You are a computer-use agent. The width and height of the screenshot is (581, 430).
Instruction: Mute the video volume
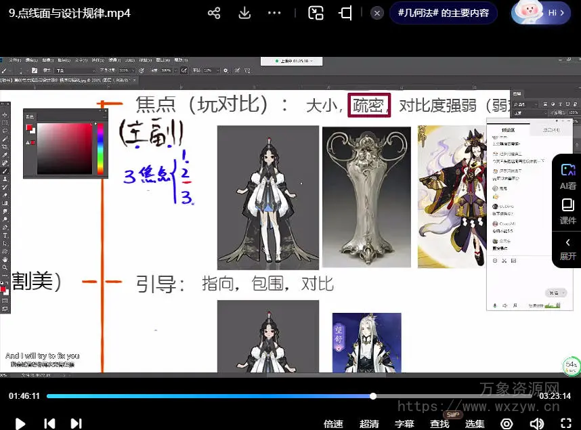pyautogui.click(x=536, y=423)
